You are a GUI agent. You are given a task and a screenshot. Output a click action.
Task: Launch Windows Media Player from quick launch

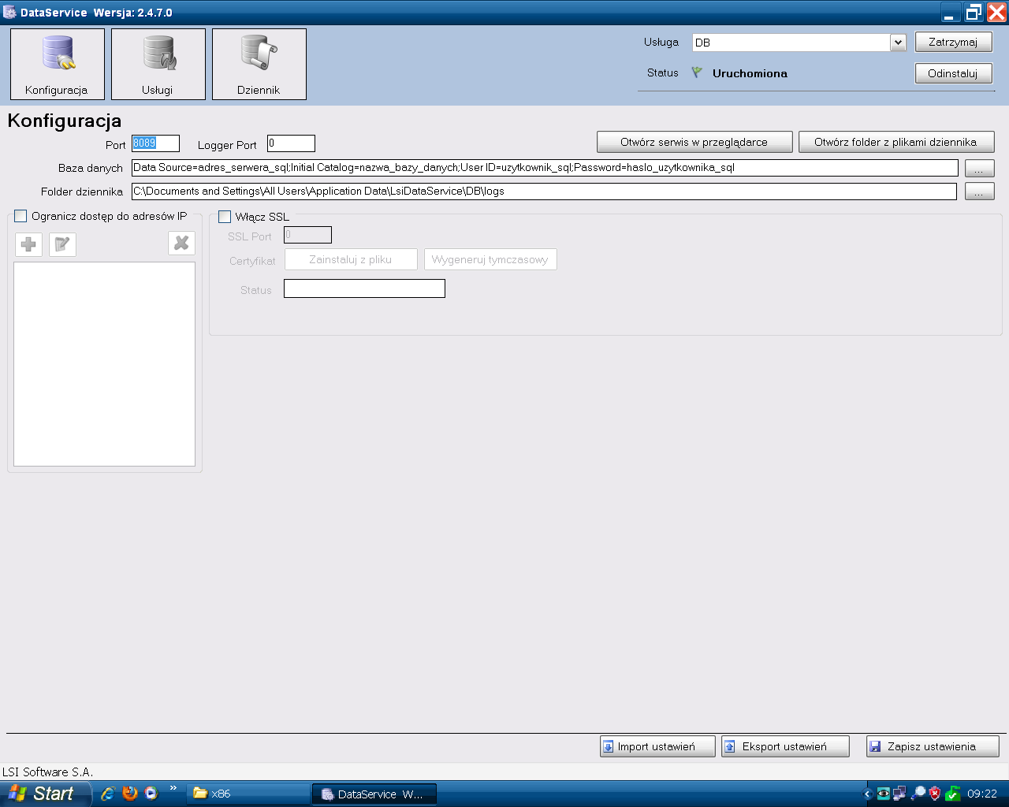(151, 794)
